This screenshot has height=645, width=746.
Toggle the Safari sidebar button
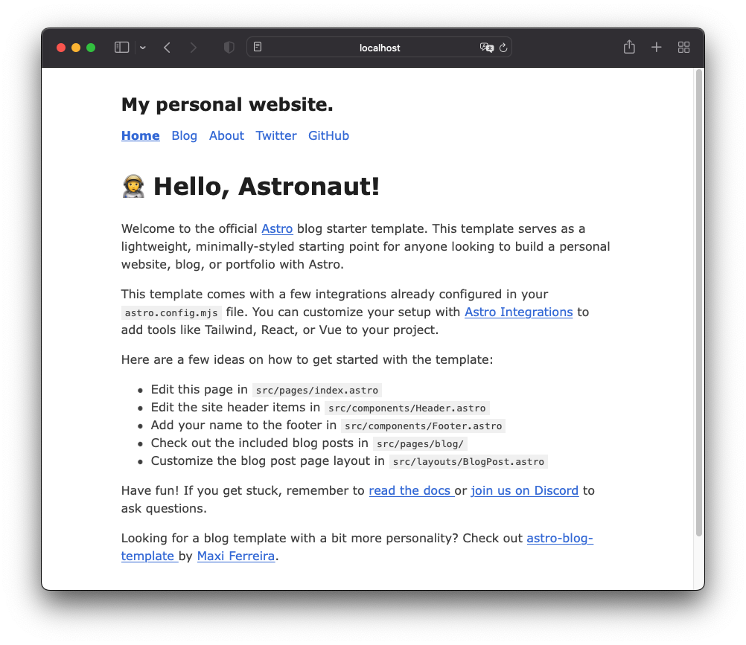(x=122, y=48)
